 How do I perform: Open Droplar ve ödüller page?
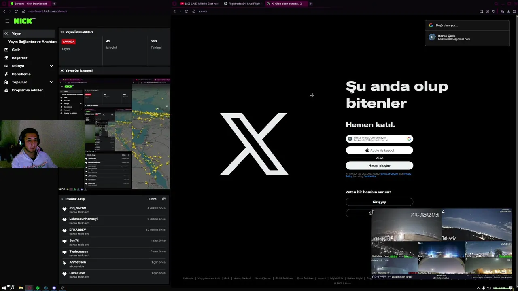27,90
